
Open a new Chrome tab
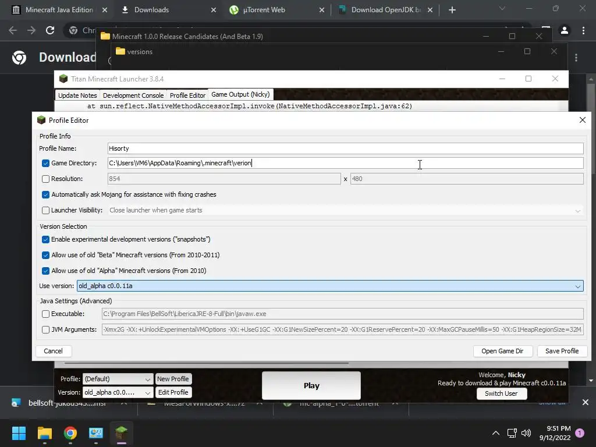coord(452,10)
